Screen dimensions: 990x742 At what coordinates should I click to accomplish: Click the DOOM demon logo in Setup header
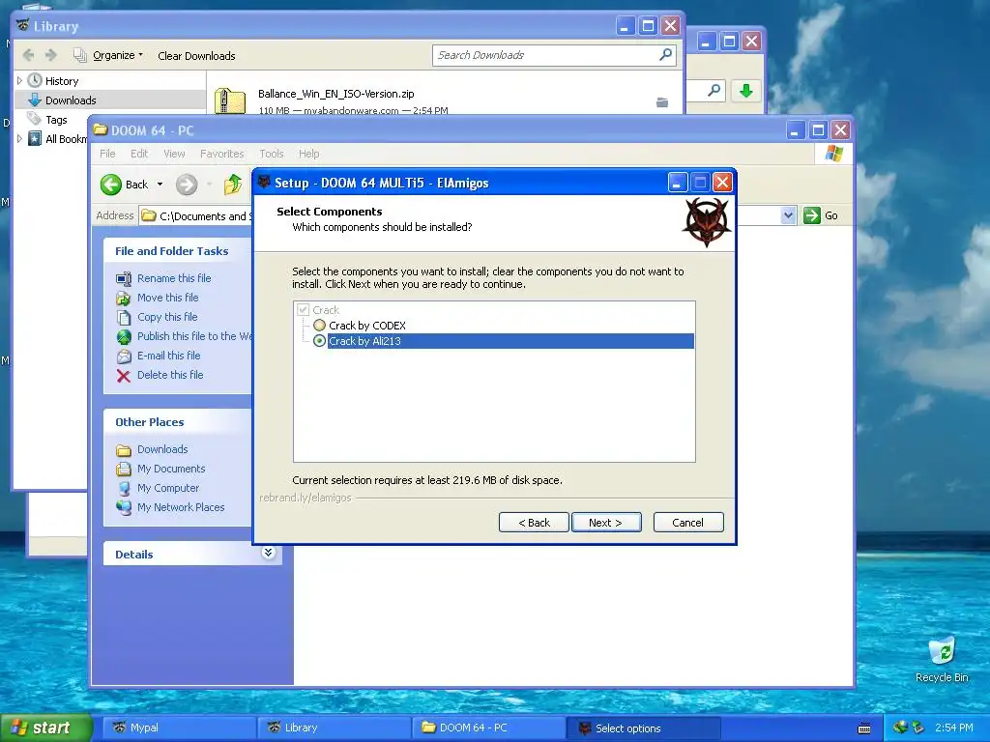(x=706, y=222)
